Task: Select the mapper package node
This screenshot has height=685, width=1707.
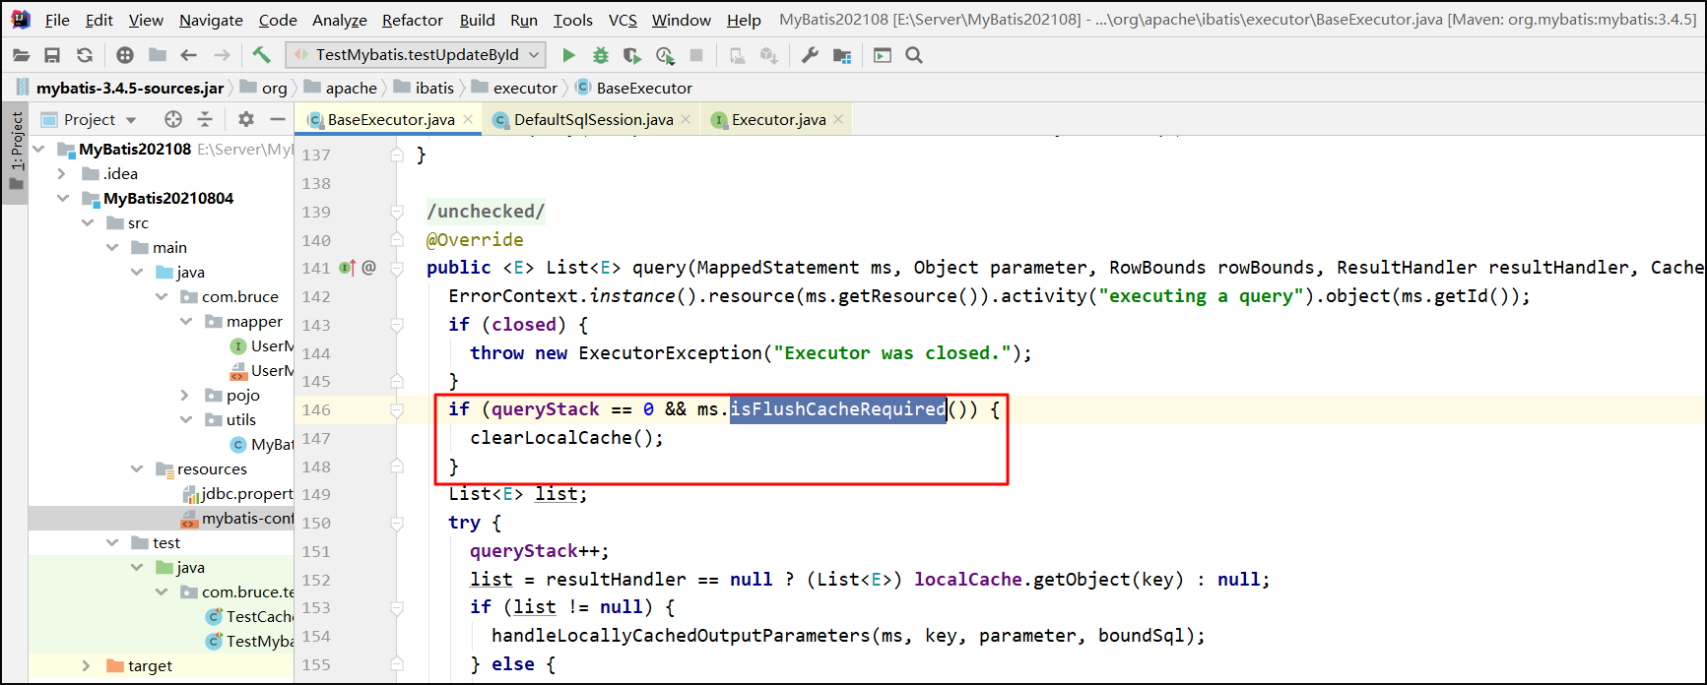Action: click(243, 322)
